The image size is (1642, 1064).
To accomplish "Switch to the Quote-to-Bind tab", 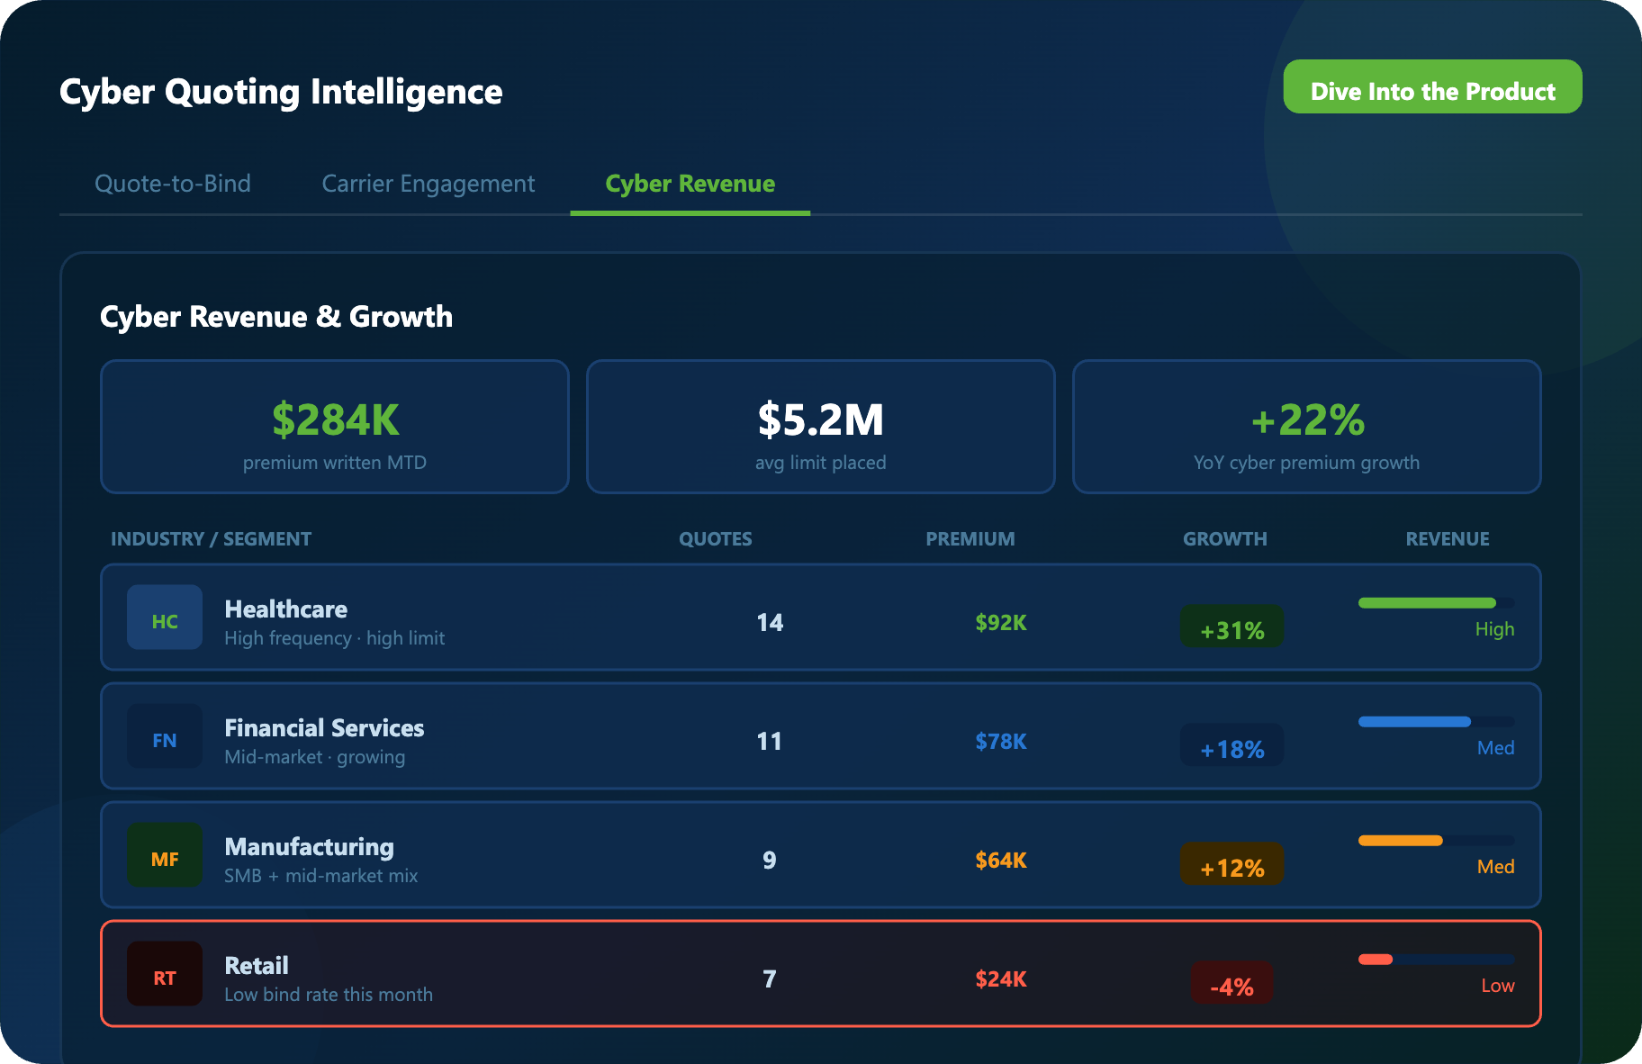I will [173, 184].
